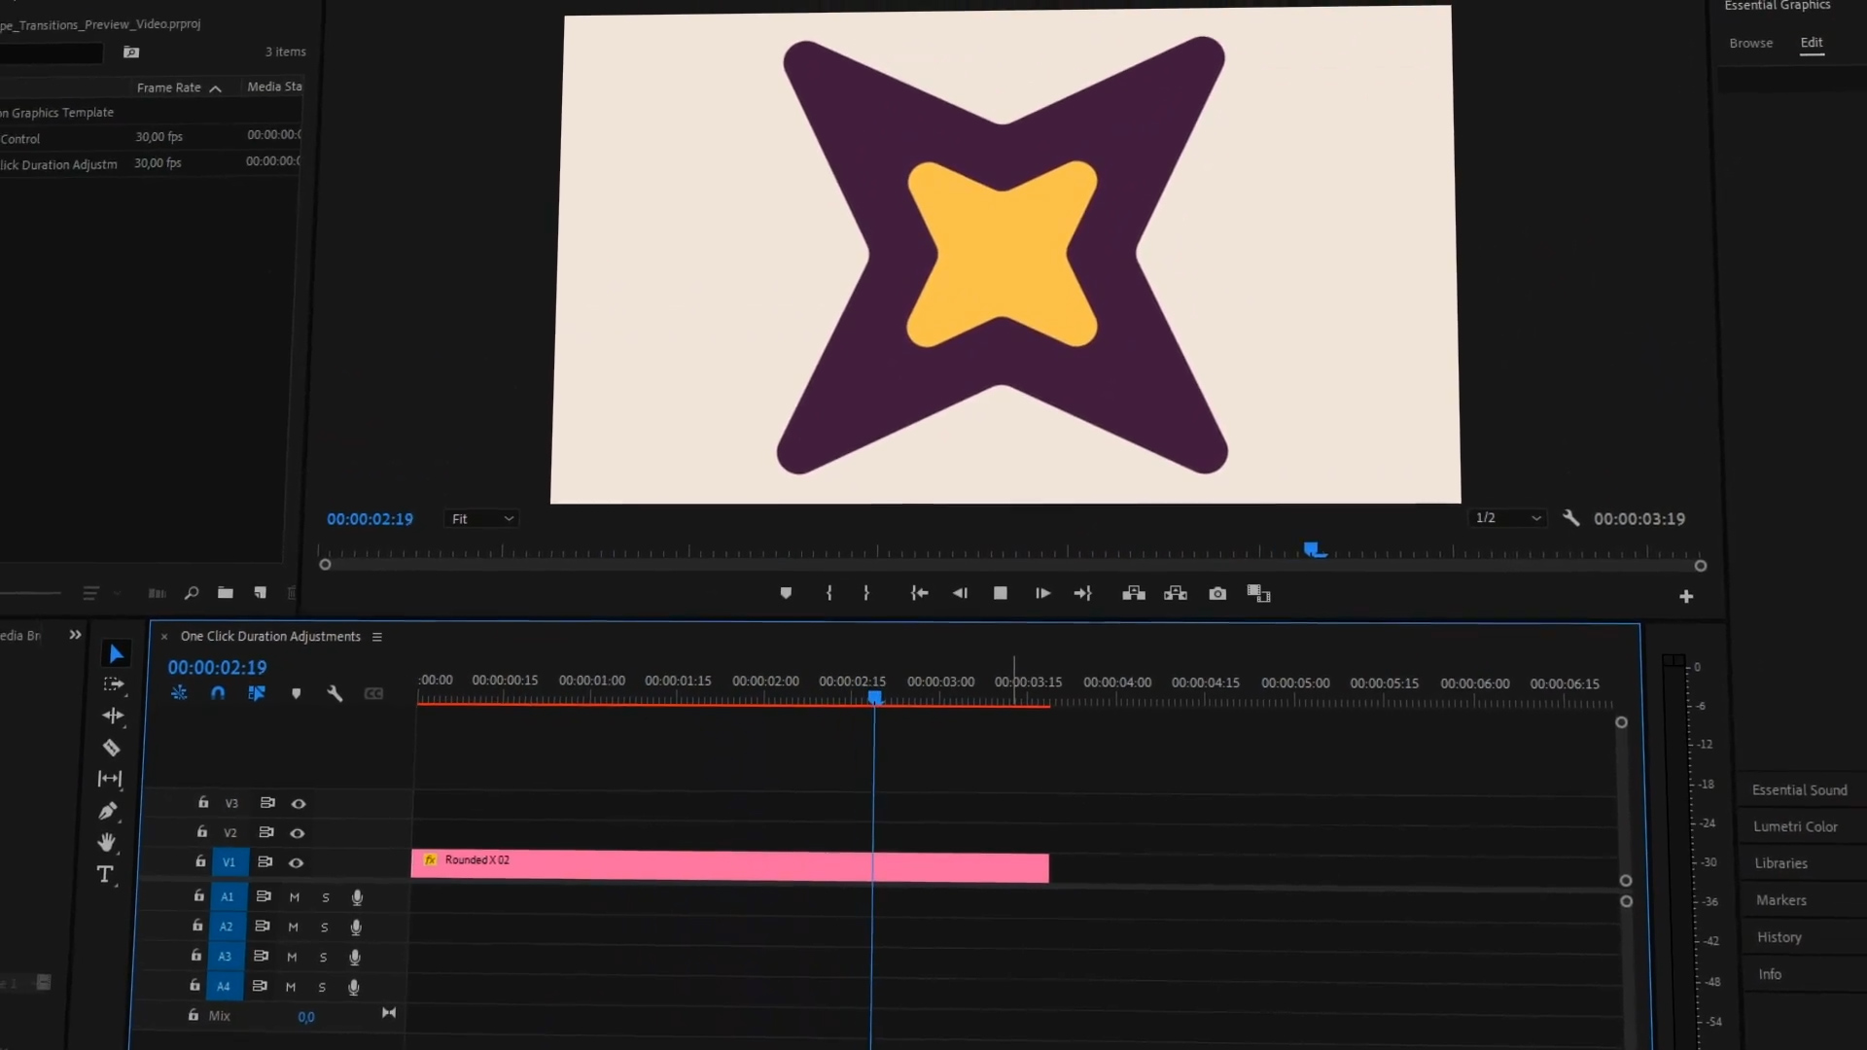Add a marker in the program monitor
Image resolution: width=1867 pixels, height=1050 pixels.
[786, 593]
